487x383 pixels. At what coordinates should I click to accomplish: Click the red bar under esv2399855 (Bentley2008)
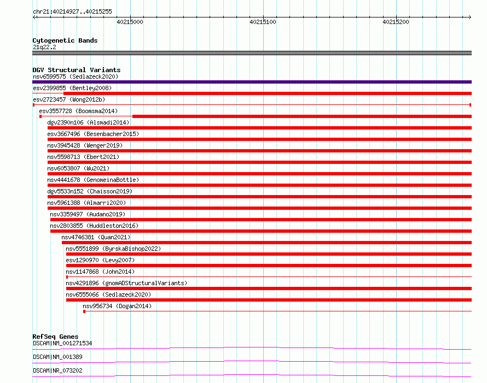tap(268, 93)
